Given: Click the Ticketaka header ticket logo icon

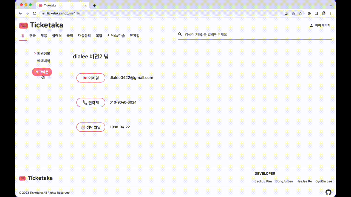Looking at the screenshot, I should click(x=23, y=25).
